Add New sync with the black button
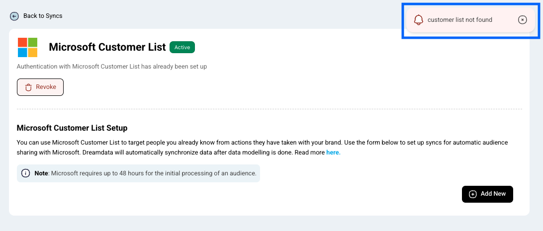This screenshot has height=231, width=543. click(487, 194)
